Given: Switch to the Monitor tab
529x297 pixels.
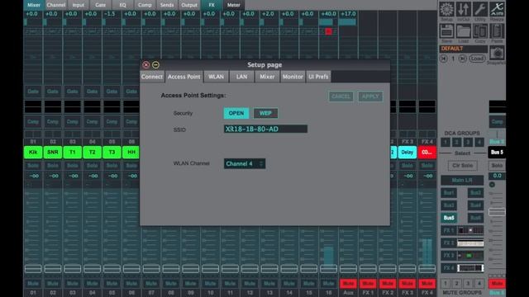Looking at the screenshot, I should point(293,77).
